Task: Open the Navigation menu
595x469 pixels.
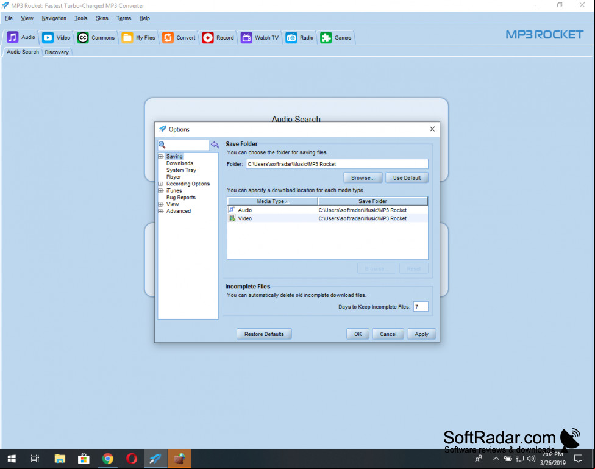Action: (x=54, y=18)
